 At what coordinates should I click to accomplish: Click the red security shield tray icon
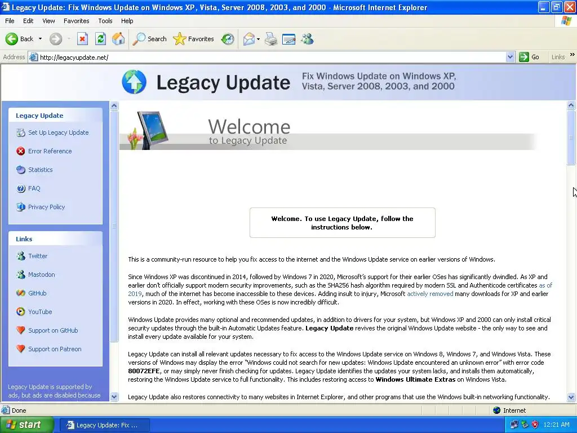[x=535, y=425]
